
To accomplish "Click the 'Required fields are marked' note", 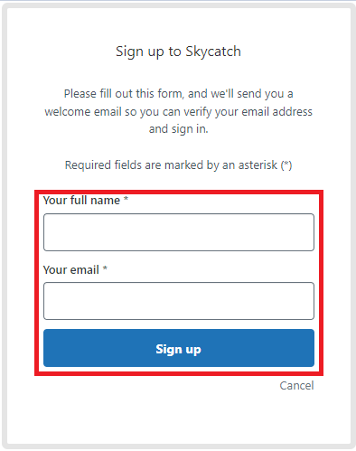I will tap(178, 165).
